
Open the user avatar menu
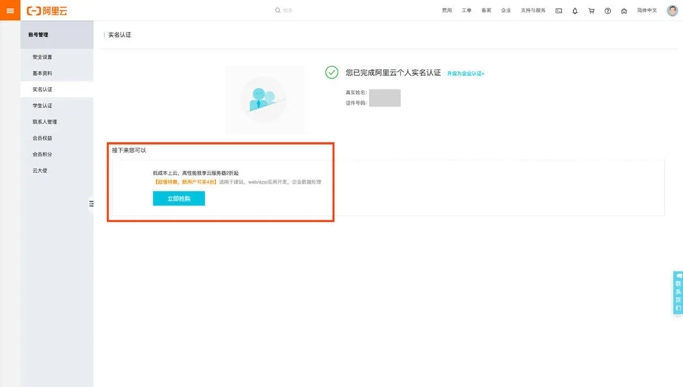(672, 10)
